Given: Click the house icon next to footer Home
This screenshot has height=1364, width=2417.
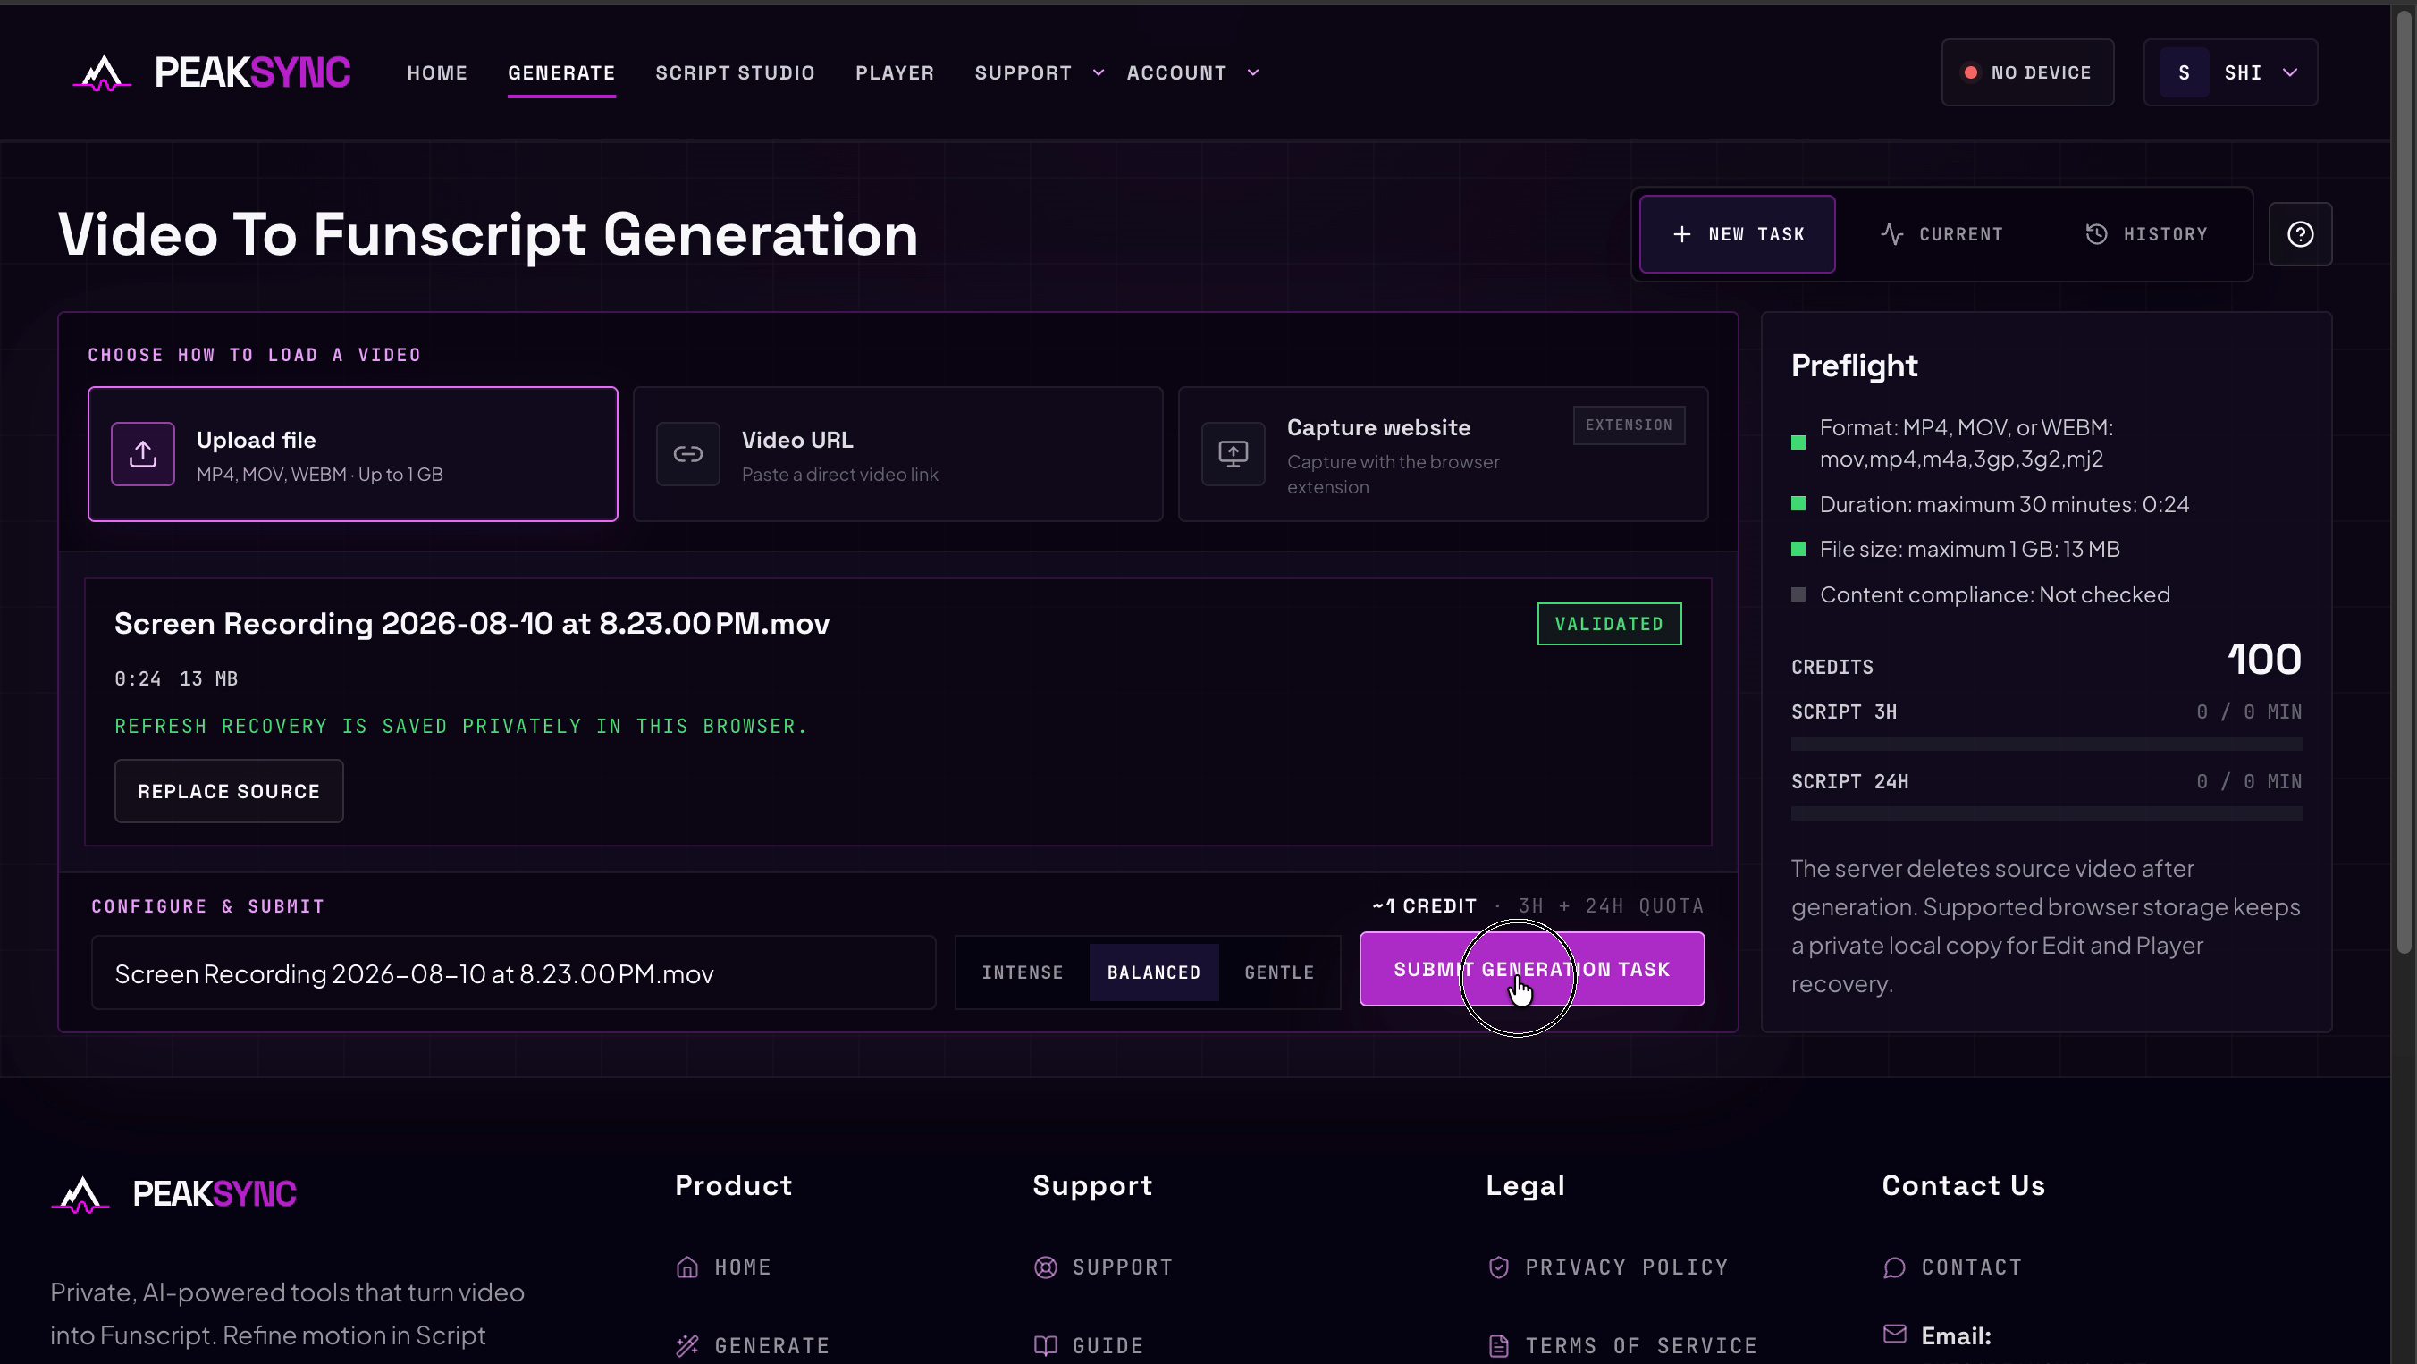Looking at the screenshot, I should coord(687,1267).
